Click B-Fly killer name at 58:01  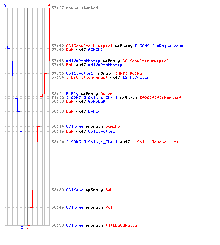tap(72, 94)
